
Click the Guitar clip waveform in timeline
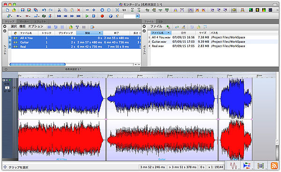click(162, 119)
